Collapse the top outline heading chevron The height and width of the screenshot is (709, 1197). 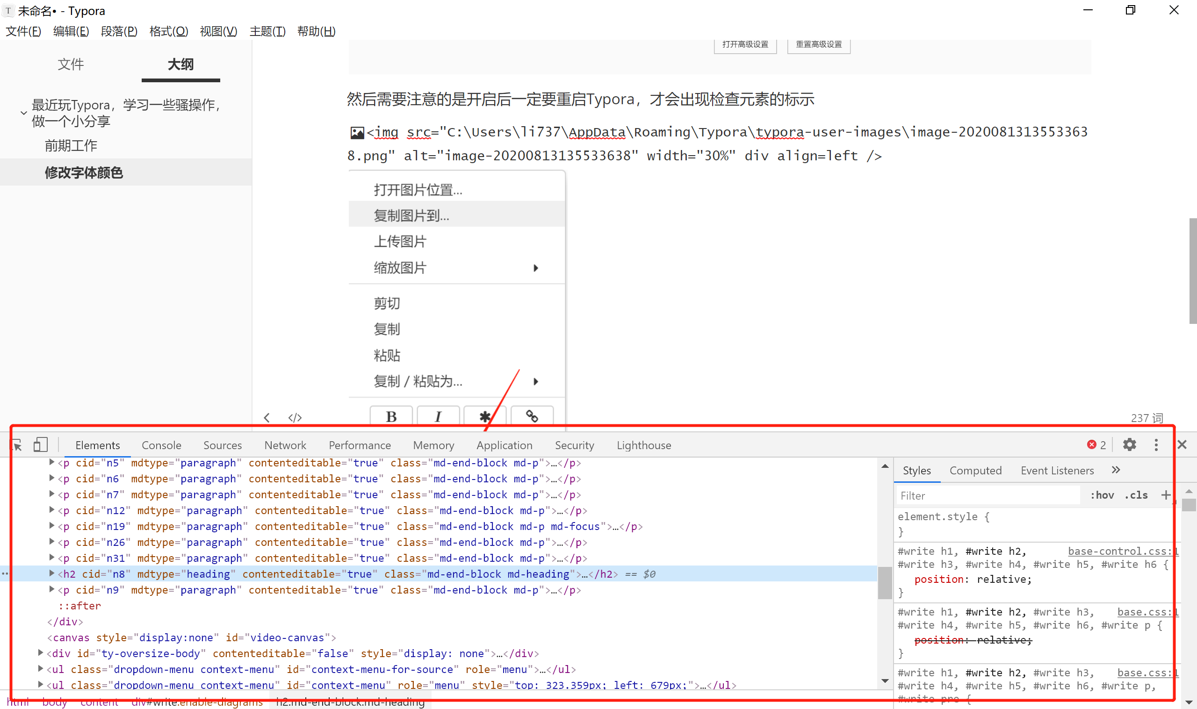(23, 113)
